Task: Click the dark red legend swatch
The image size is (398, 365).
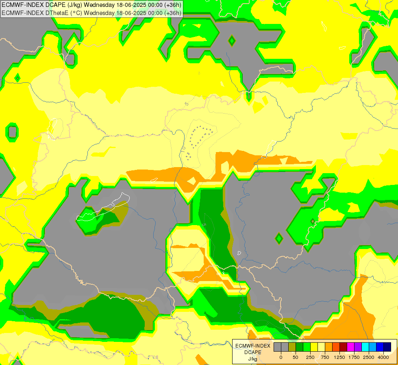Action: 343,347
